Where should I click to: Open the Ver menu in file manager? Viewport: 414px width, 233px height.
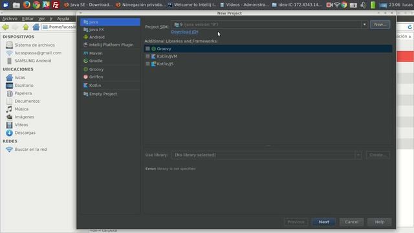coord(41,19)
